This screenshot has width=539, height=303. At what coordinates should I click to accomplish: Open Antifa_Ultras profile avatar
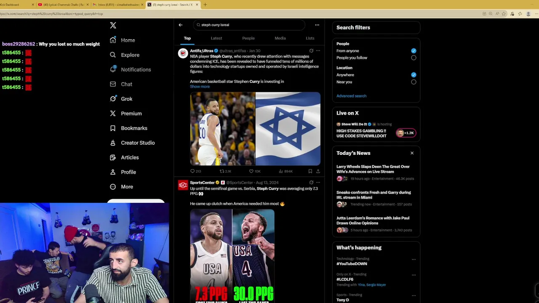[x=183, y=53]
